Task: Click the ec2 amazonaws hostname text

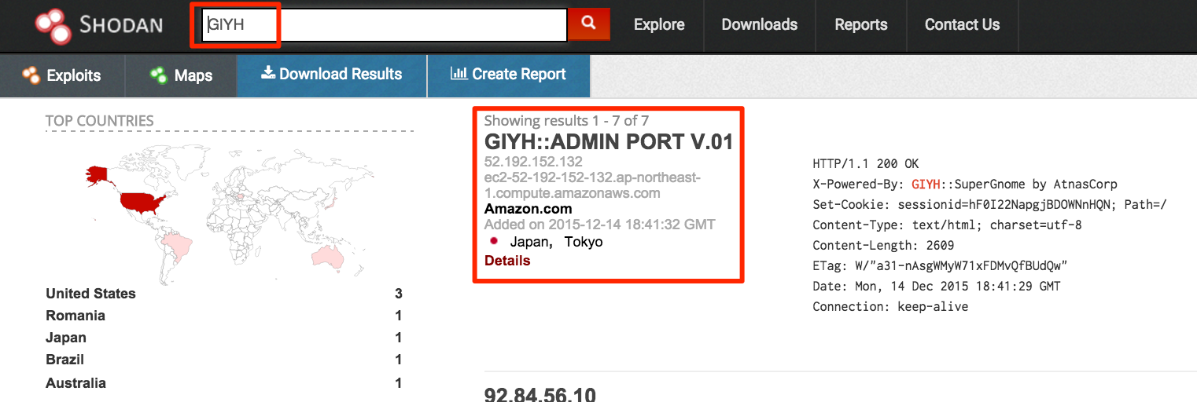Action: [592, 185]
